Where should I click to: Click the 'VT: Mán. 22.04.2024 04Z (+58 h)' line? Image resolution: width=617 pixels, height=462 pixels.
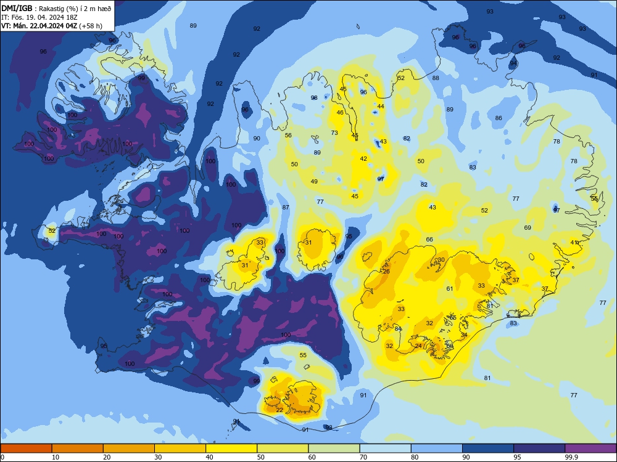click(52, 26)
